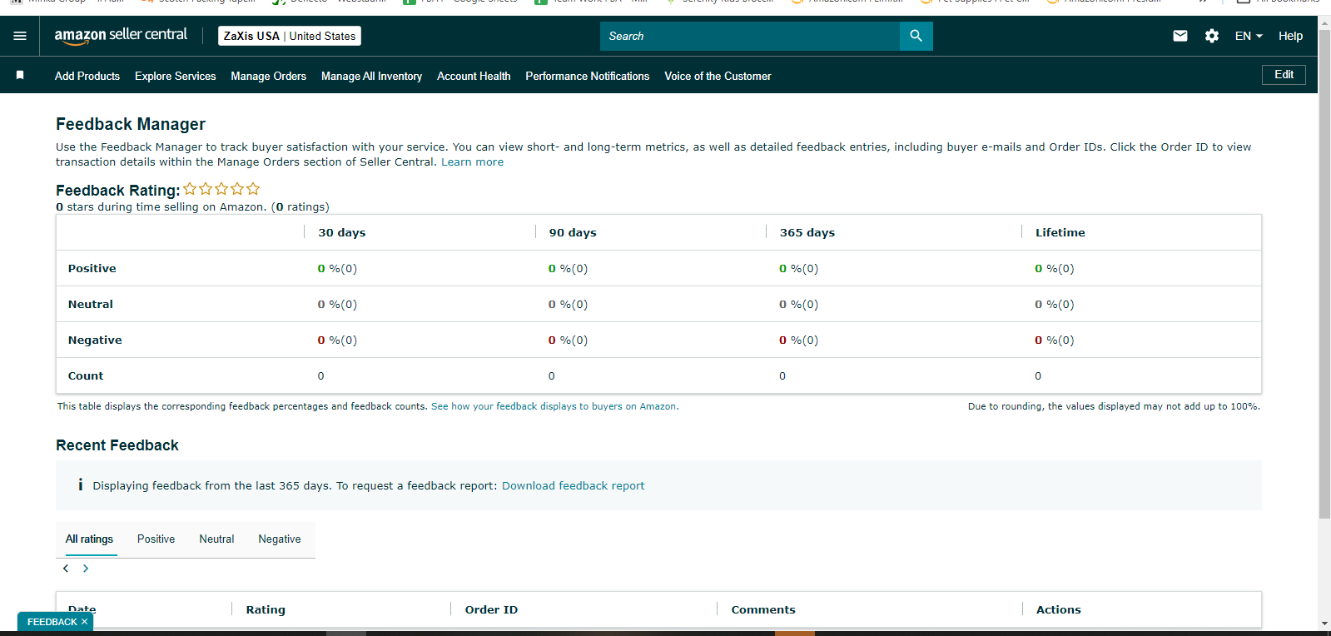Viewport: 1331px width, 636px height.
Task: Click the Feedback Manager heading
Action: pyautogui.click(x=131, y=124)
